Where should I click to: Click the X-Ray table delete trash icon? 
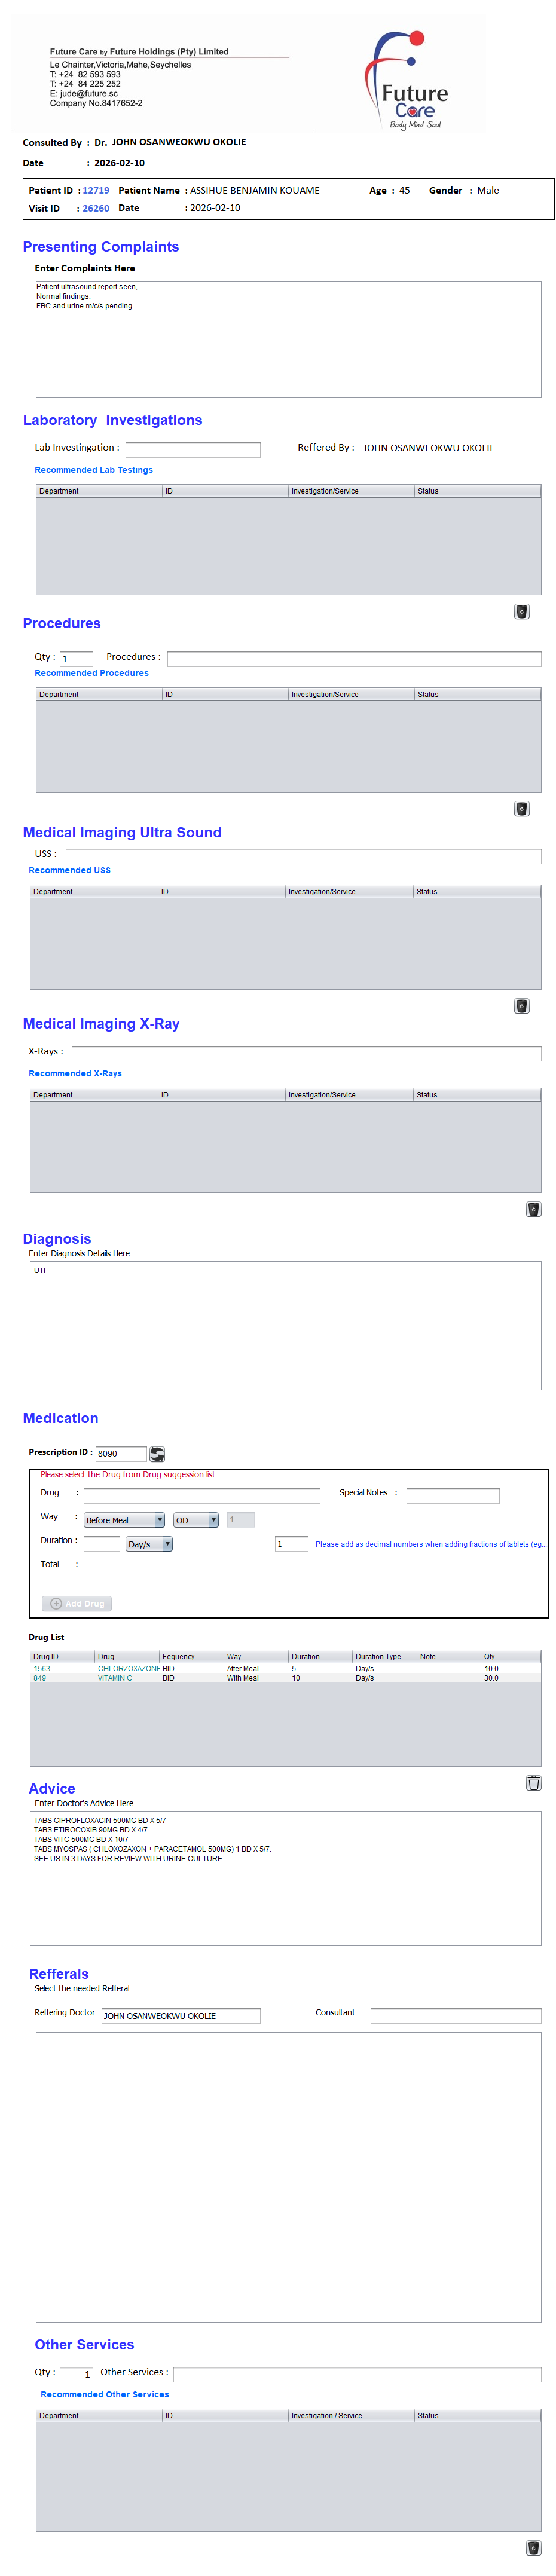click(x=533, y=1208)
